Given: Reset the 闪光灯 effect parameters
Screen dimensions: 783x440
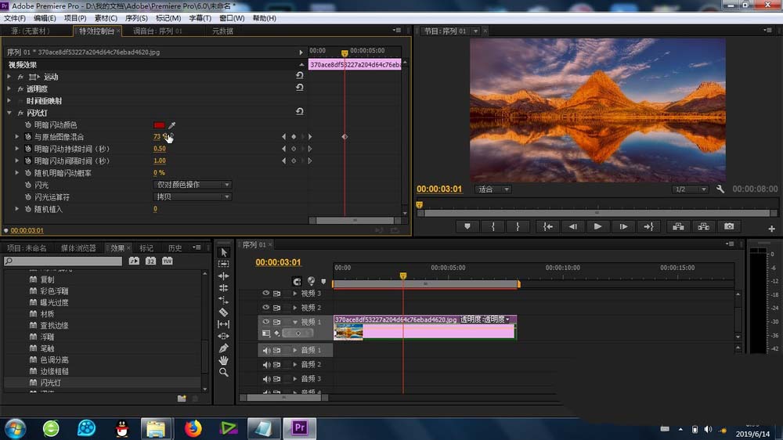Looking at the screenshot, I should 300,111.
